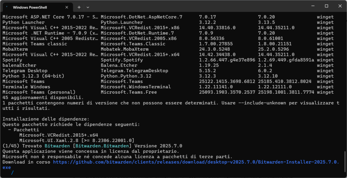The image size is (347, 178).
Task: Open a new tab with plus button
Action: 79,7
